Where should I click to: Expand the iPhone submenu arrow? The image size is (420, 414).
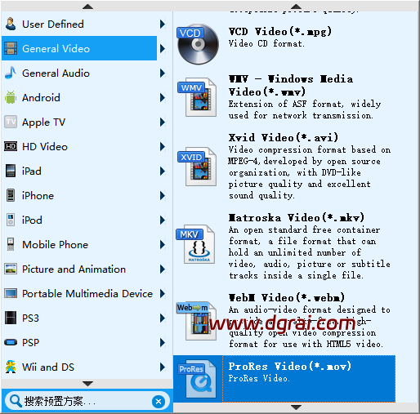tap(163, 195)
